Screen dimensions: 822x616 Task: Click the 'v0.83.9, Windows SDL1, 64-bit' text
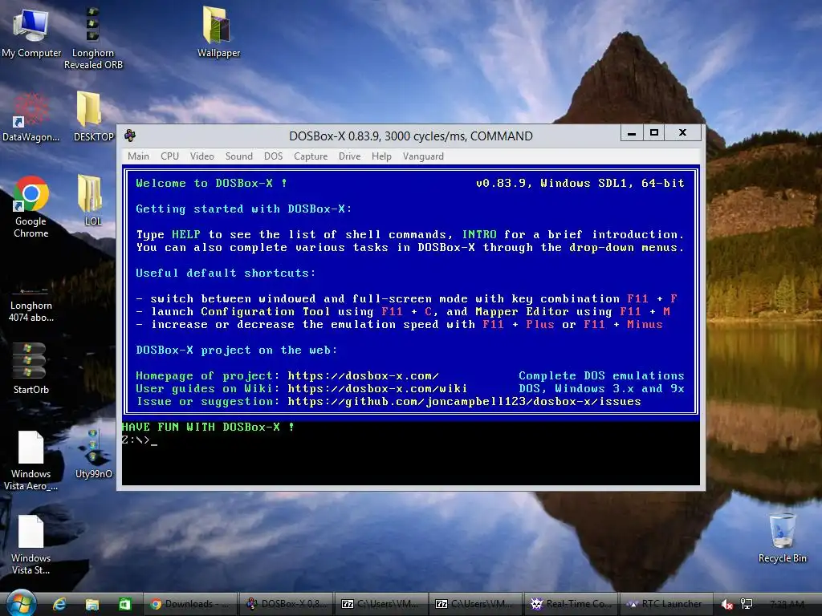point(580,184)
